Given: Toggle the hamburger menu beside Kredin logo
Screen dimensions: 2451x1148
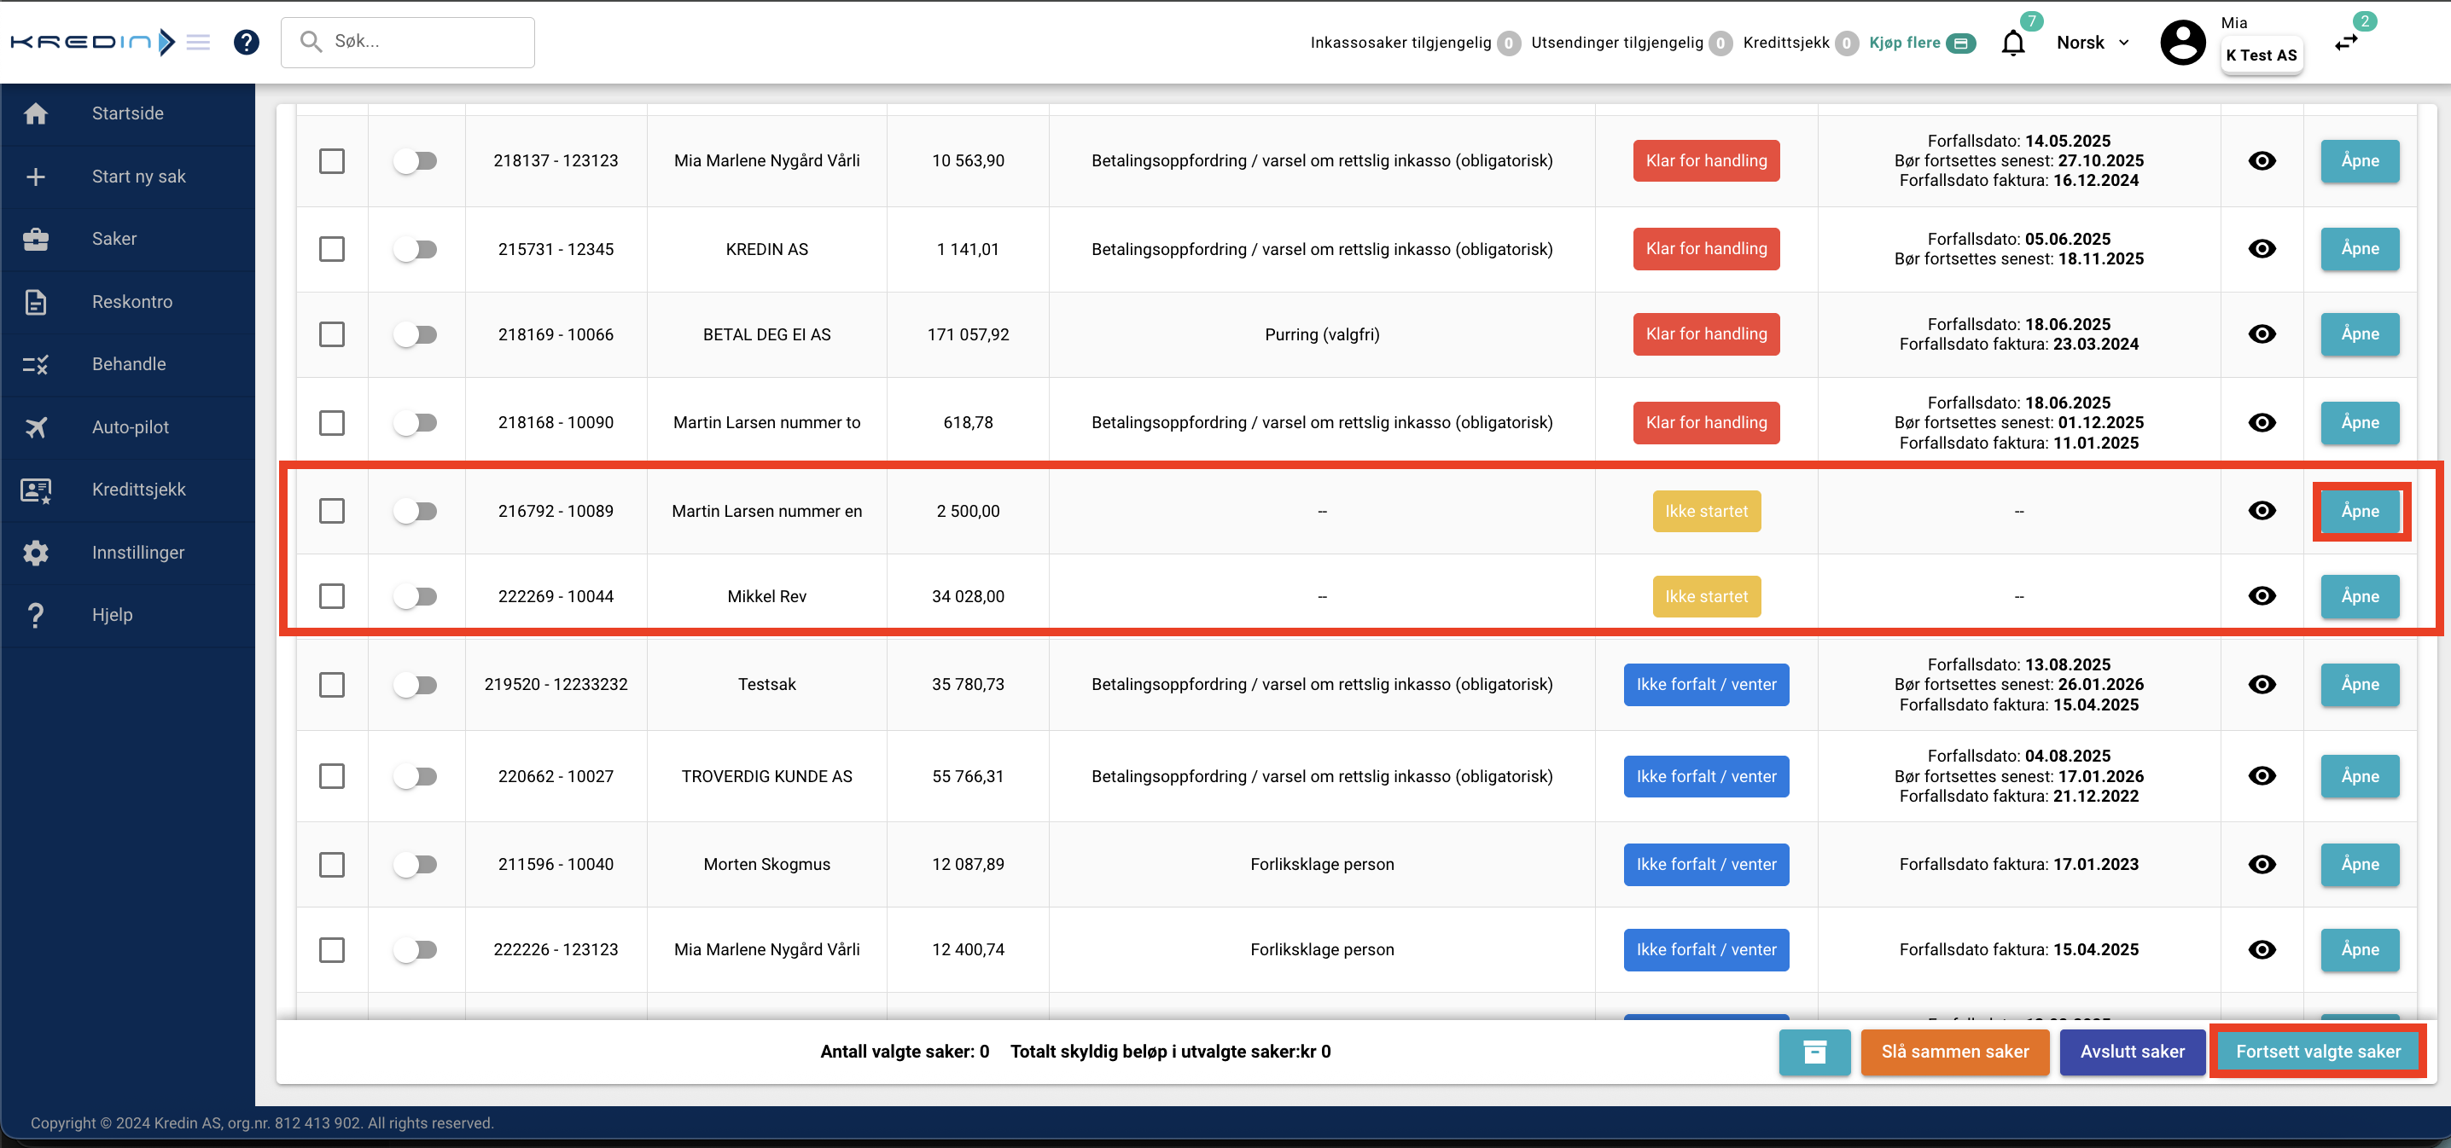Looking at the screenshot, I should pos(198,42).
